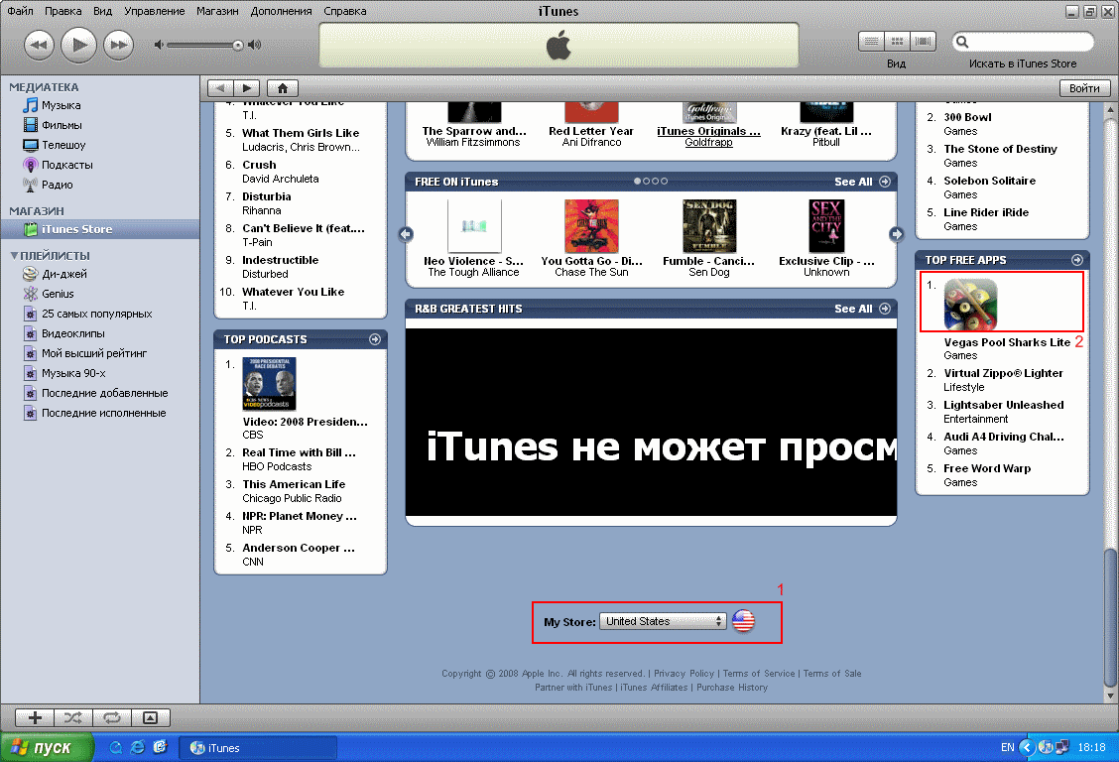Click the Play button in iTunes

(x=78, y=45)
